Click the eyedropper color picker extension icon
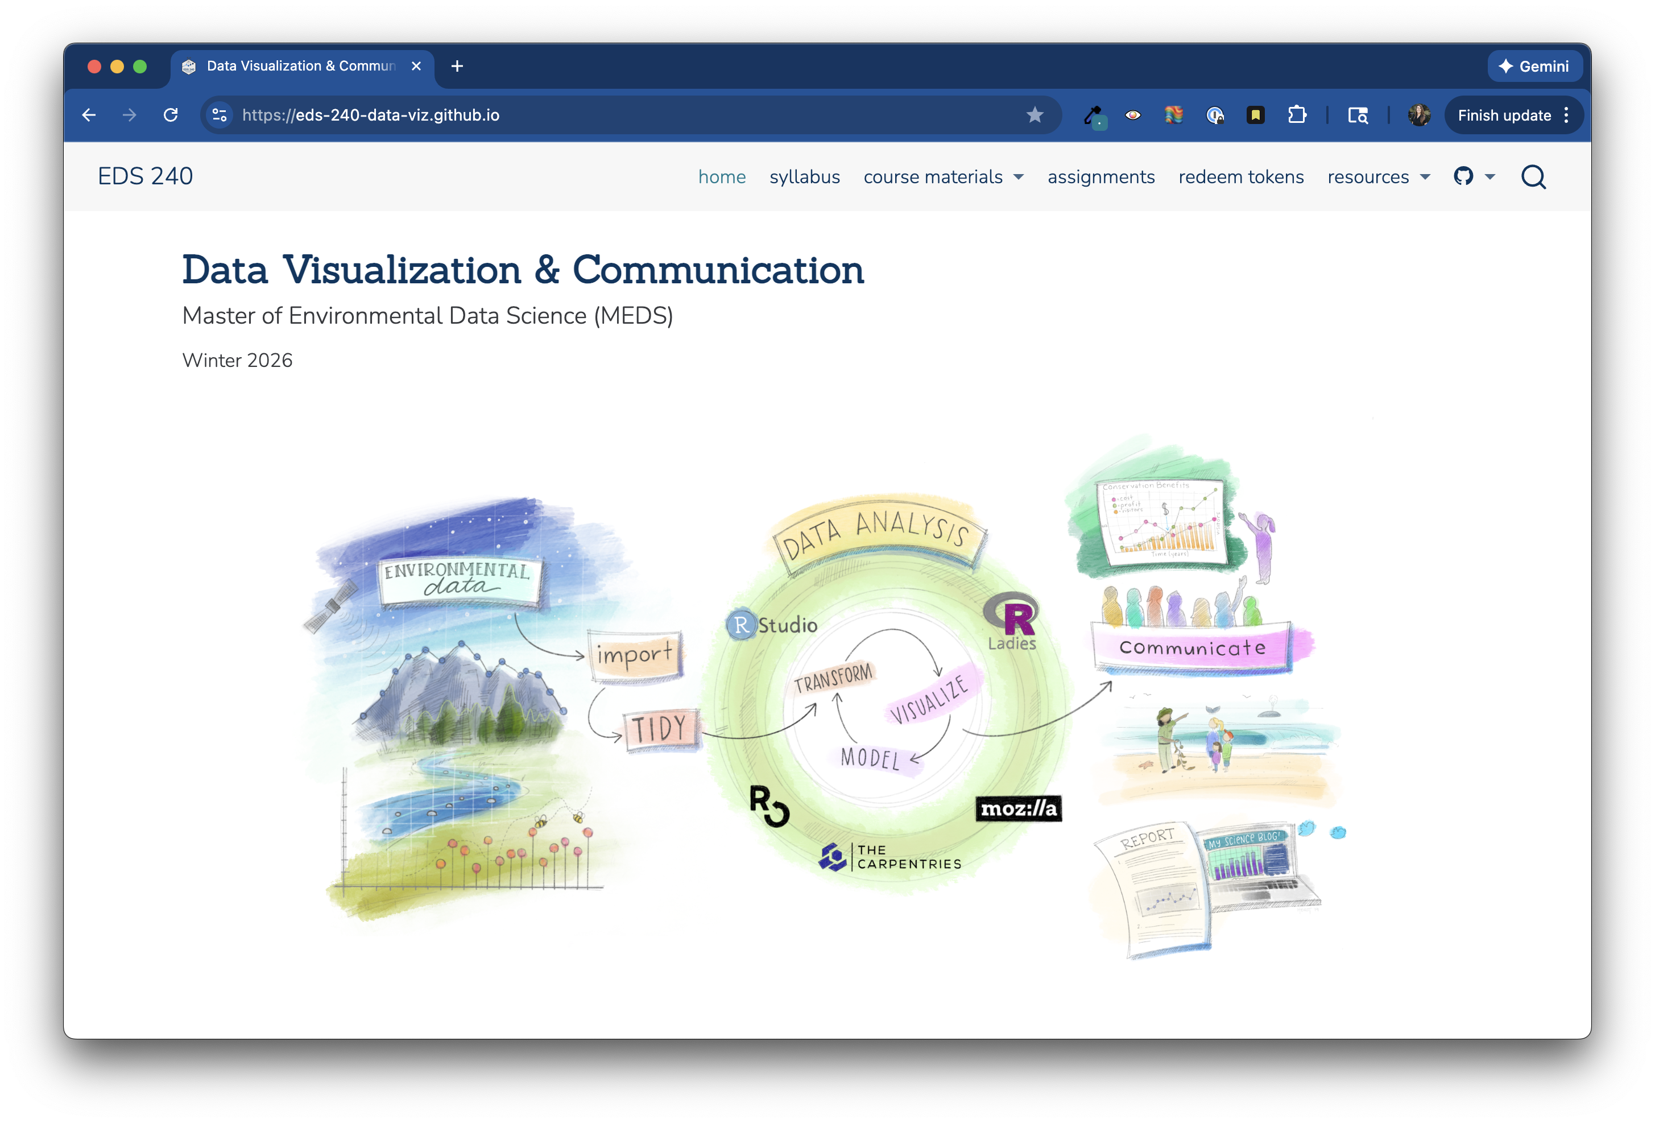 [x=1093, y=115]
